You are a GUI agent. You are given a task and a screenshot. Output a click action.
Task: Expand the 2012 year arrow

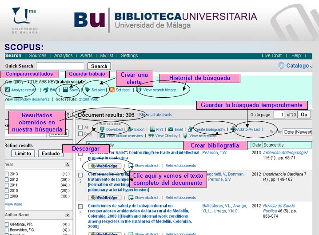click(x=69, y=179)
